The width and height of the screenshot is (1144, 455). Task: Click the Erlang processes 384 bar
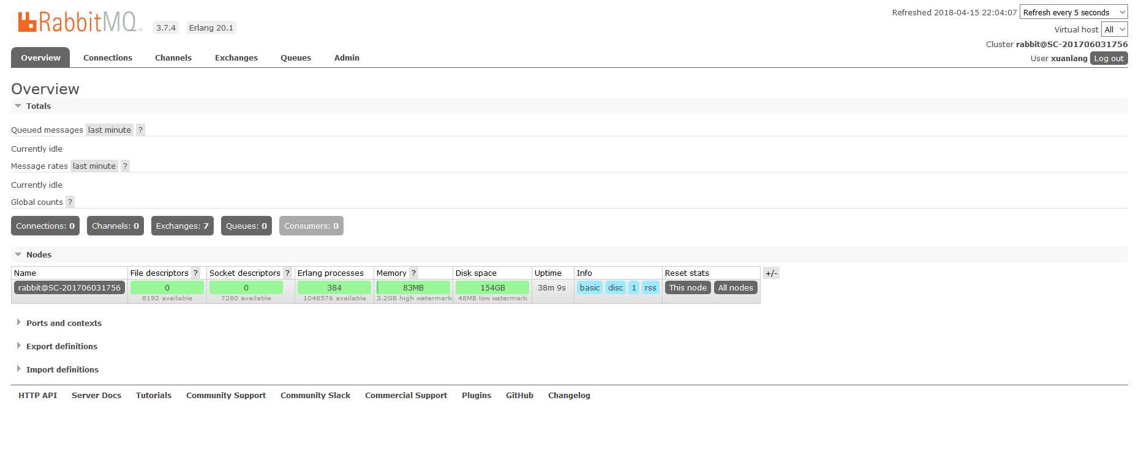pyautogui.click(x=334, y=287)
